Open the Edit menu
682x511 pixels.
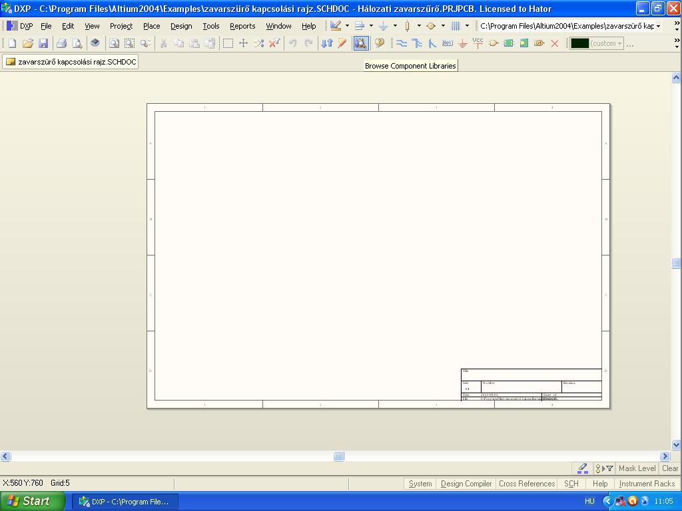(x=68, y=26)
